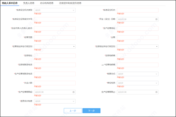Open calendar icon for 开业（设立）日期

[156, 19]
